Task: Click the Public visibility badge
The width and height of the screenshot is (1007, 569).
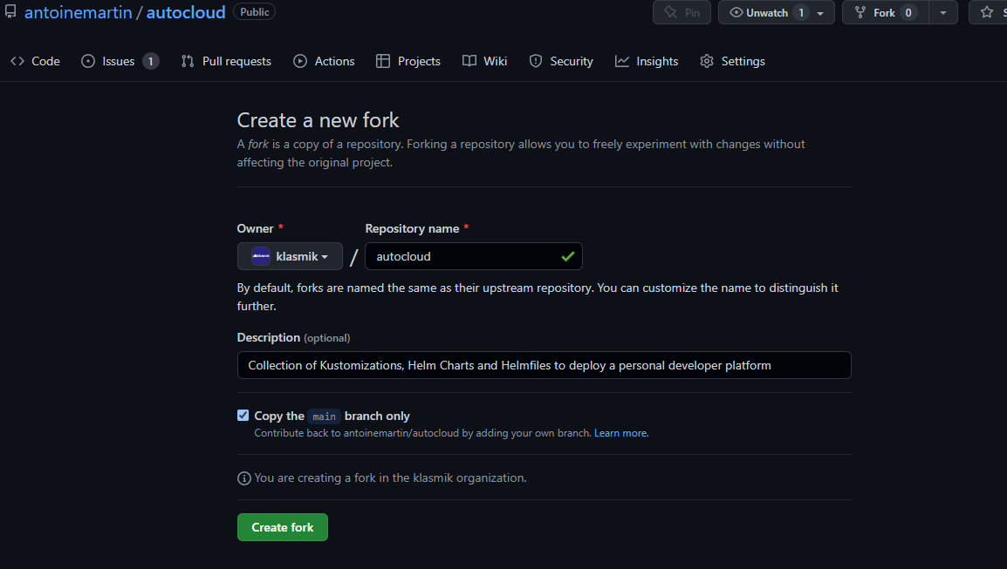Action: 254,12
